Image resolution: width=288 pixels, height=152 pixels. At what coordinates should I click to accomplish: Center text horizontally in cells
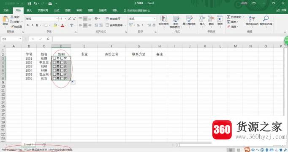click(85, 25)
